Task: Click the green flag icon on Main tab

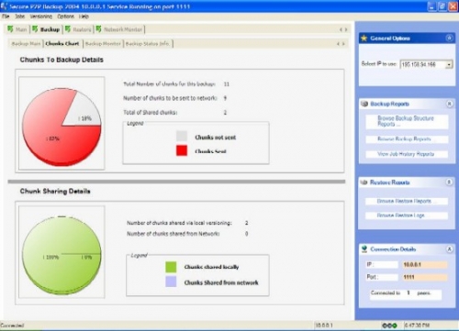Action: coord(10,29)
